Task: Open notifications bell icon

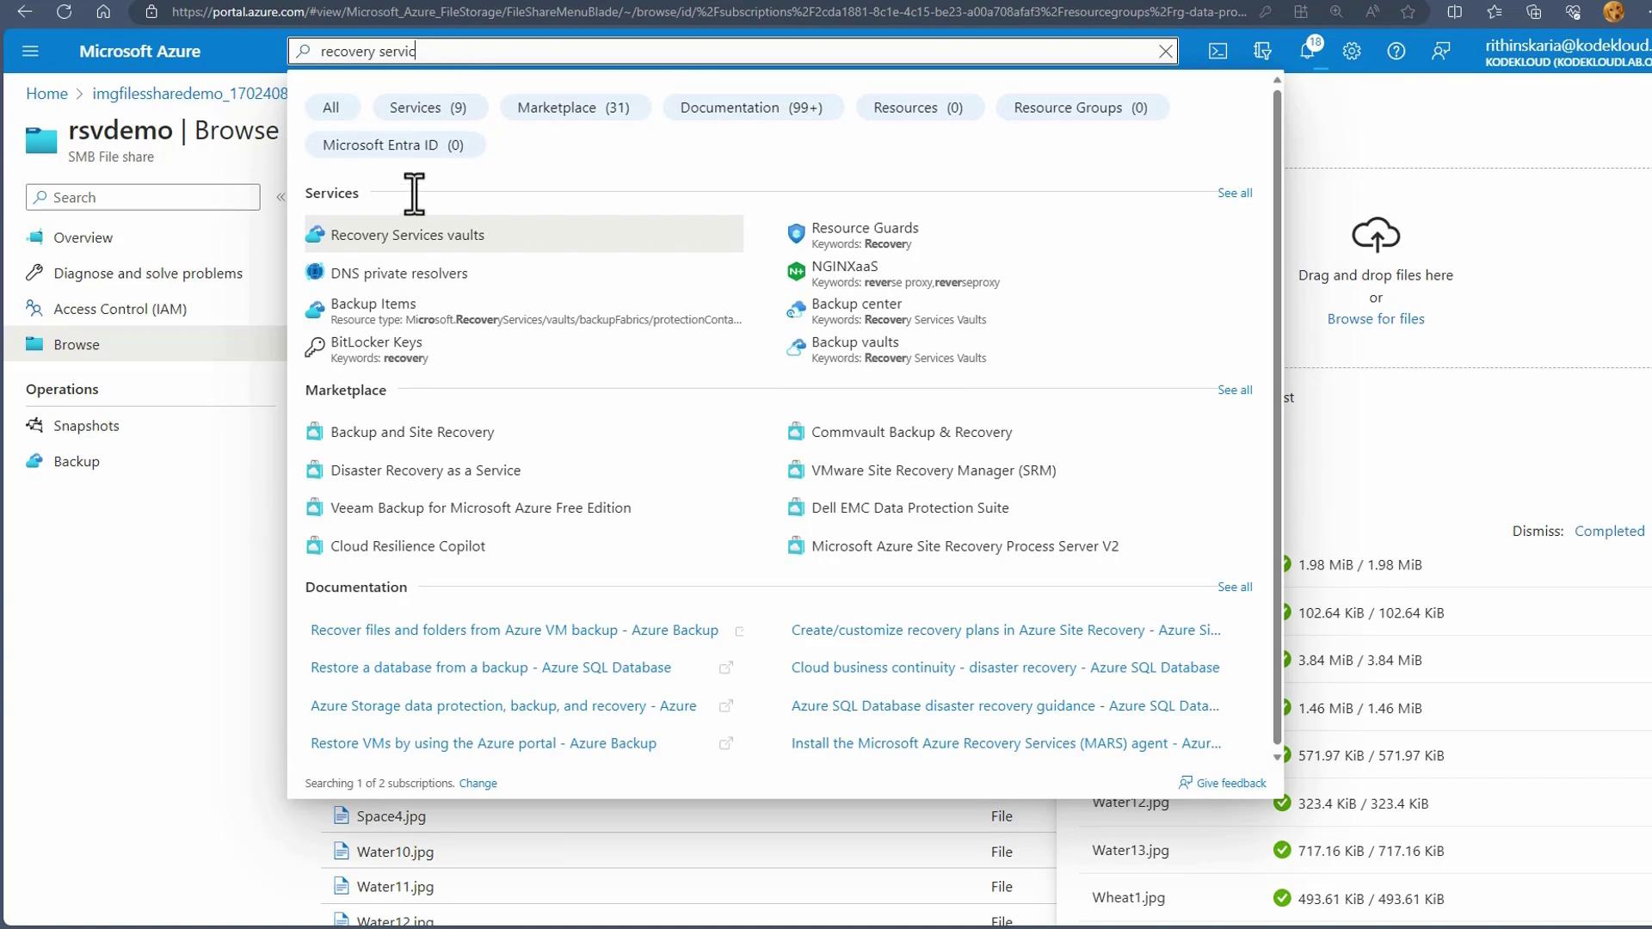Action: 1307,51
